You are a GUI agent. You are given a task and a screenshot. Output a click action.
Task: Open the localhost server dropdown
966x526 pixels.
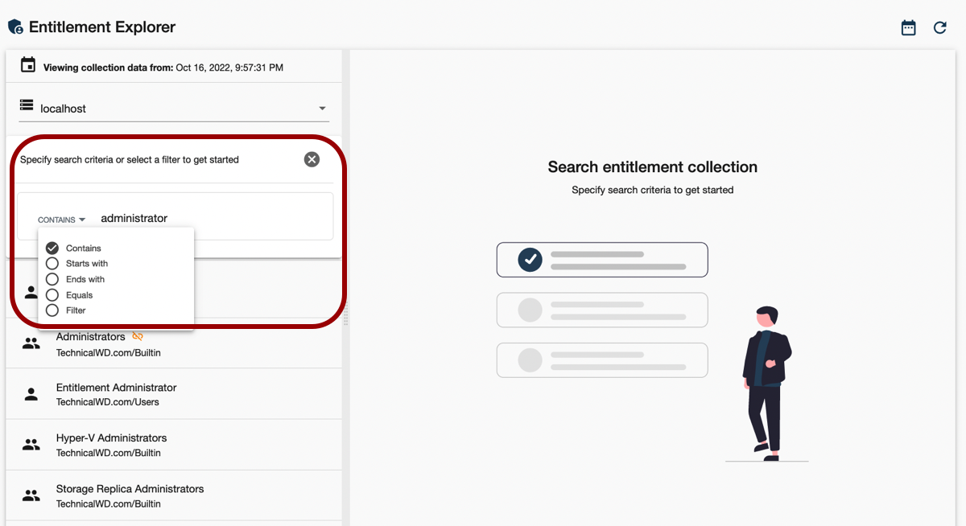click(322, 109)
